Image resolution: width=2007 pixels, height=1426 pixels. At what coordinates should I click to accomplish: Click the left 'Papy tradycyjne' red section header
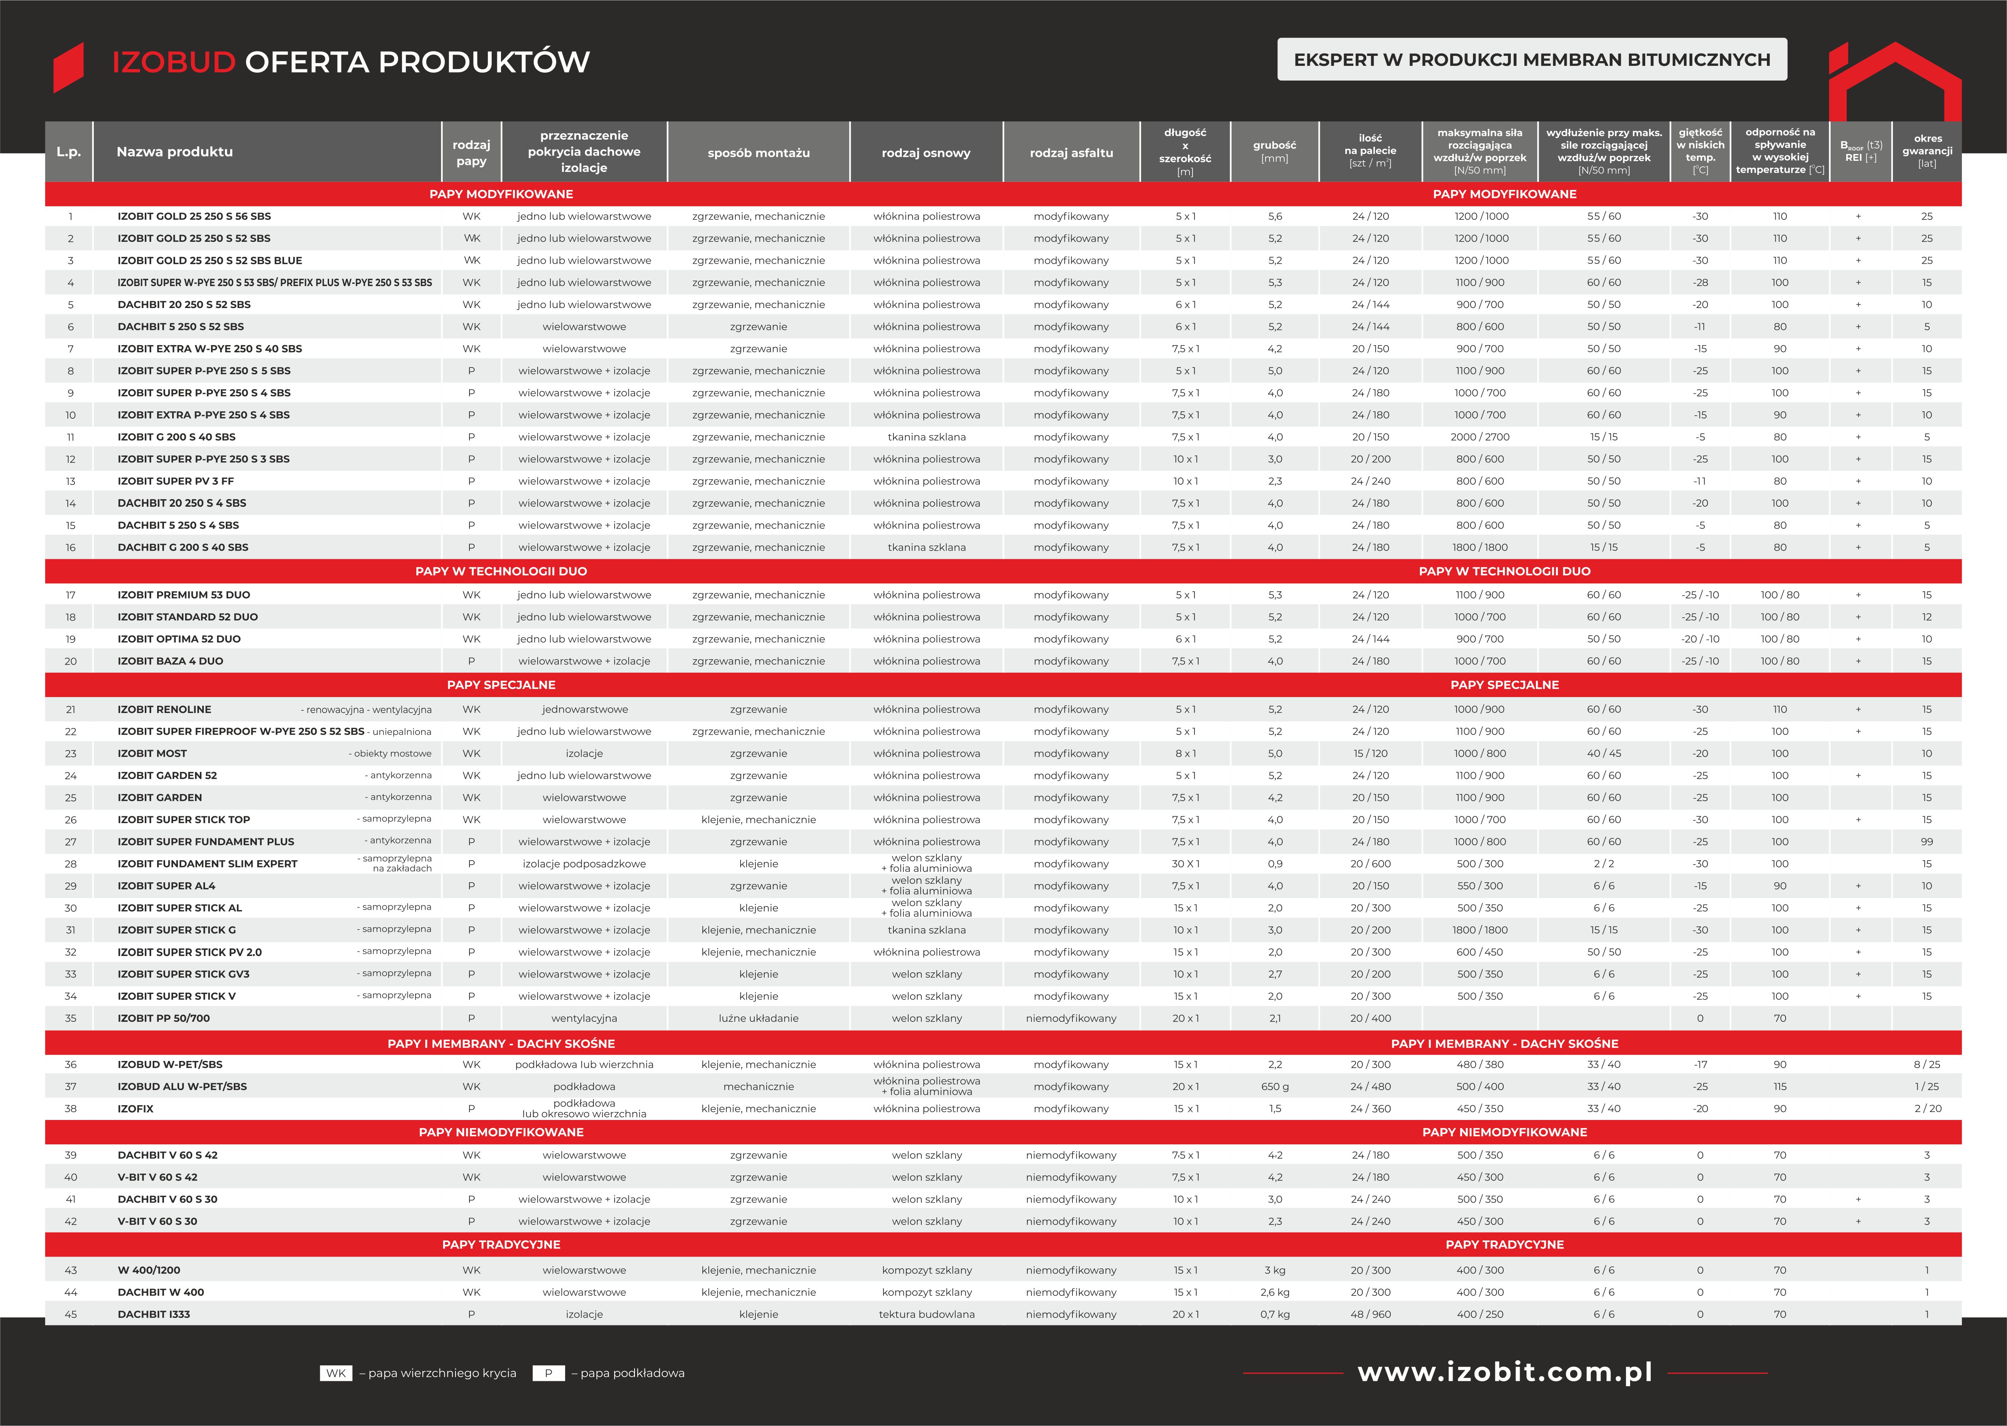(501, 1244)
